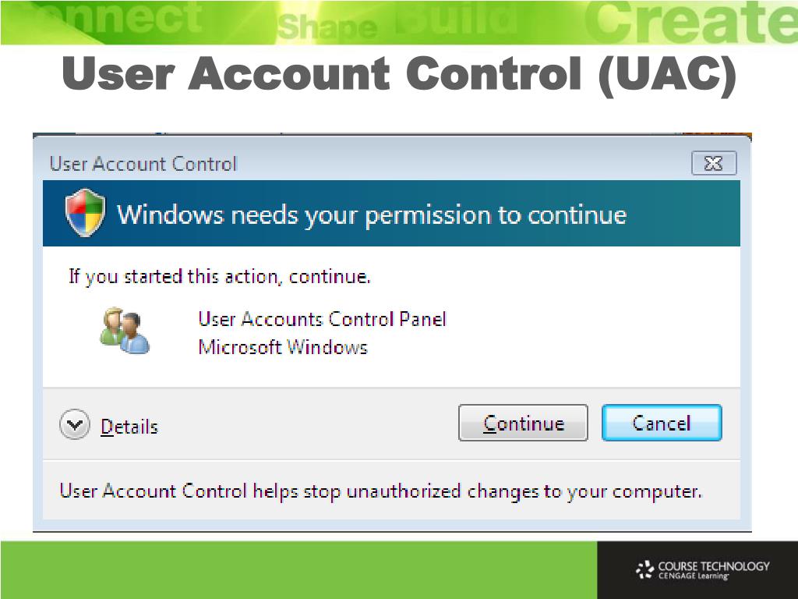This screenshot has height=599, width=798.
Task: Click the word 'Shape' in the top banner
Action: pos(328,27)
